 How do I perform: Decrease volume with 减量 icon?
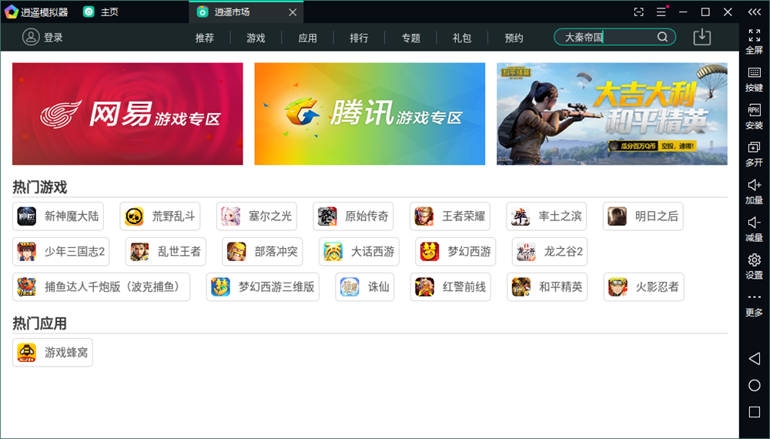click(x=755, y=229)
